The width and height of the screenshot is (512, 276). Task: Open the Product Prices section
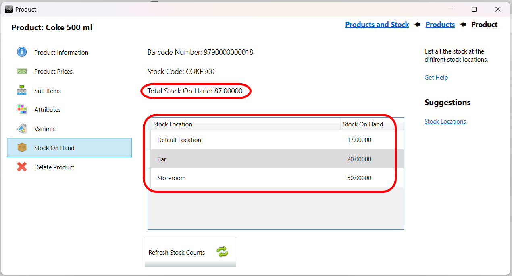(x=69, y=71)
